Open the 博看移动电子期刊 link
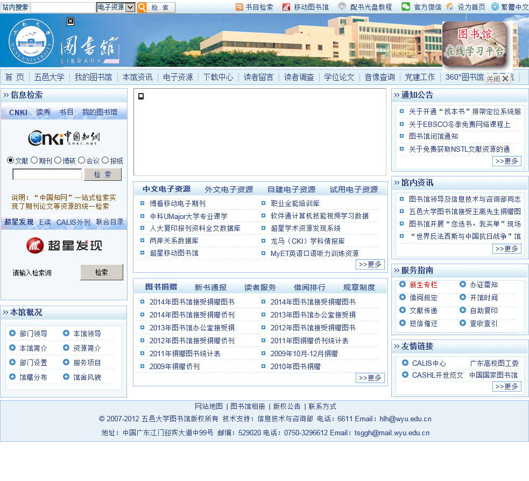 pos(178,203)
